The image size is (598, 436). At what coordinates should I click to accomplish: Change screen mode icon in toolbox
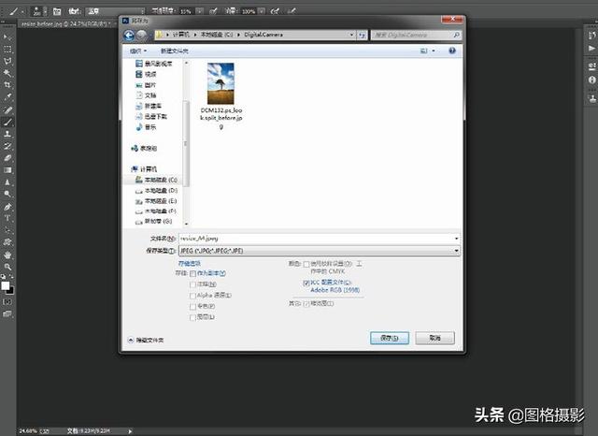[x=7, y=313]
